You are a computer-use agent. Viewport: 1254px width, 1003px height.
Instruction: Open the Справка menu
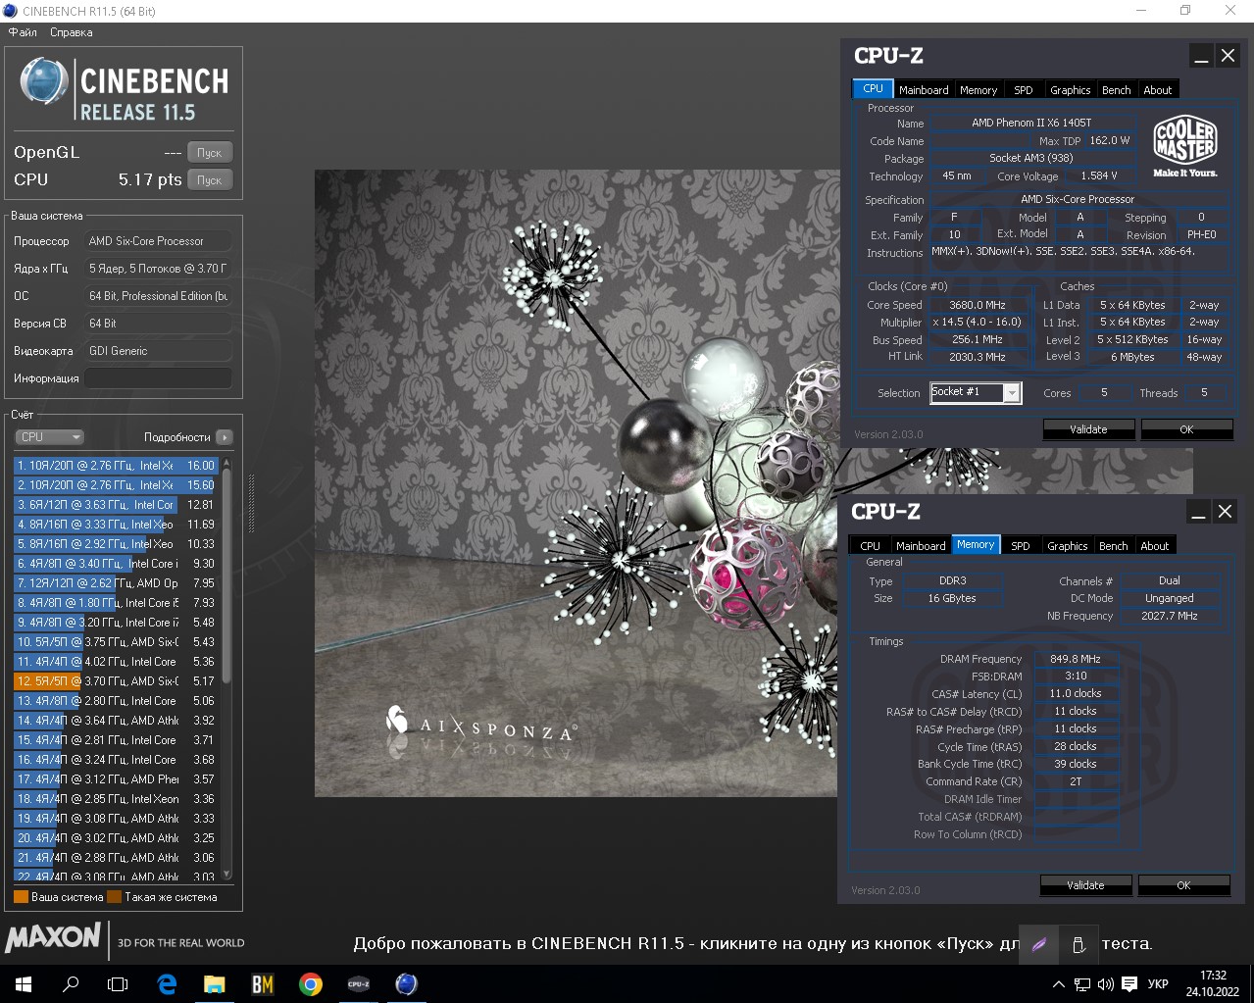click(x=72, y=32)
